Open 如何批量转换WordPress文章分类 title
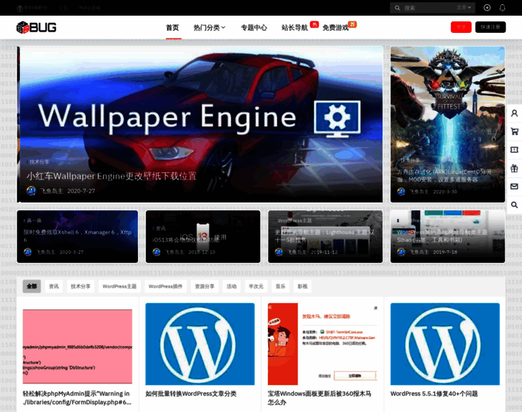Screen dimensions: 522x412 coord(191,393)
